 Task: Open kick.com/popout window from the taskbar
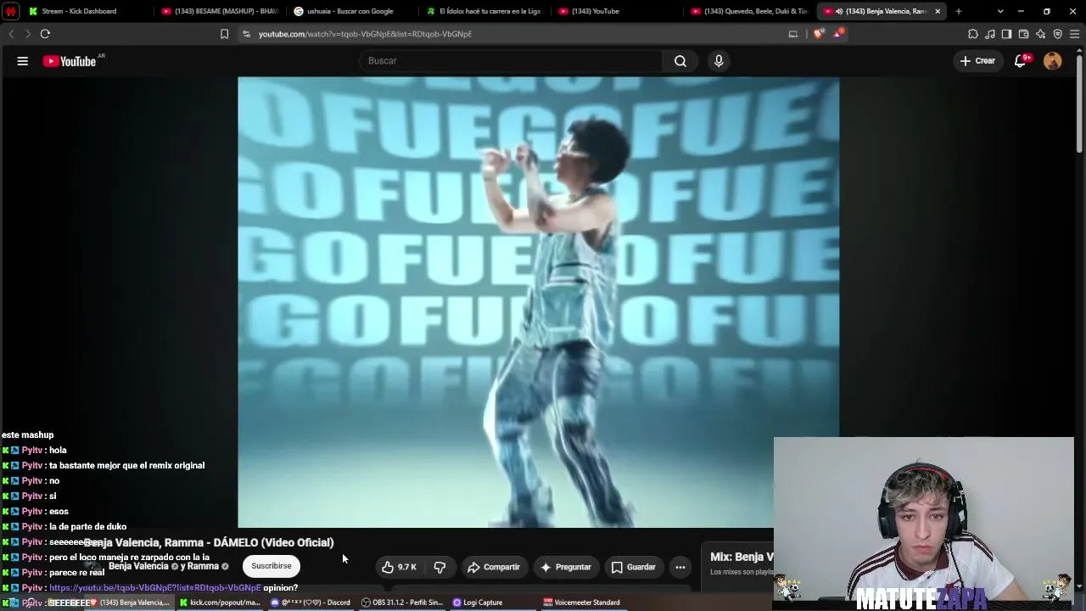click(x=220, y=603)
